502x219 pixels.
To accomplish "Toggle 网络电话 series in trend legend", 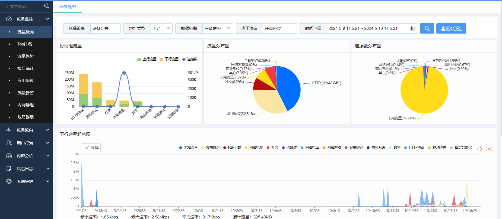I will point(310,148).
